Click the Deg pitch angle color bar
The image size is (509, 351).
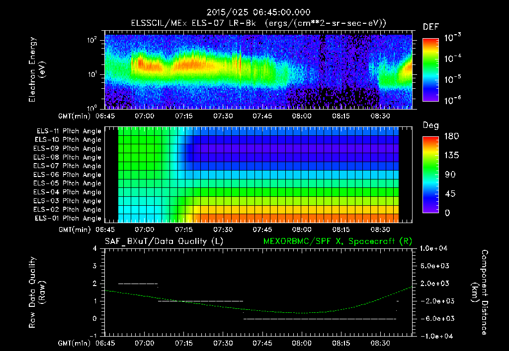click(x=430, y=175)
